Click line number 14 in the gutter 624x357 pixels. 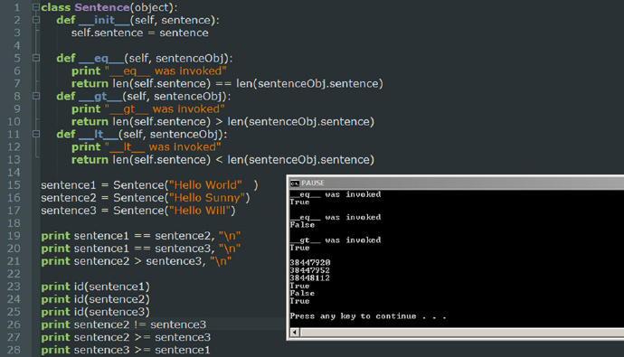coord(14,173)
